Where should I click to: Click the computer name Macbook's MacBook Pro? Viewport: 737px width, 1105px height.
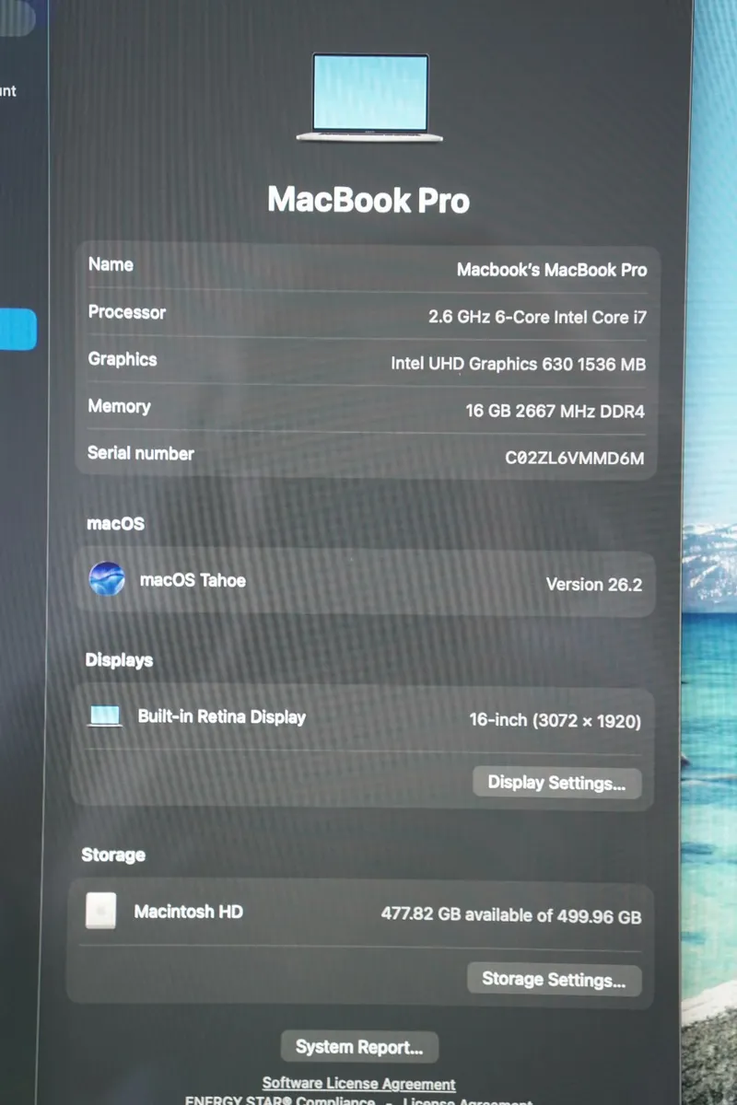click(552, 270)
